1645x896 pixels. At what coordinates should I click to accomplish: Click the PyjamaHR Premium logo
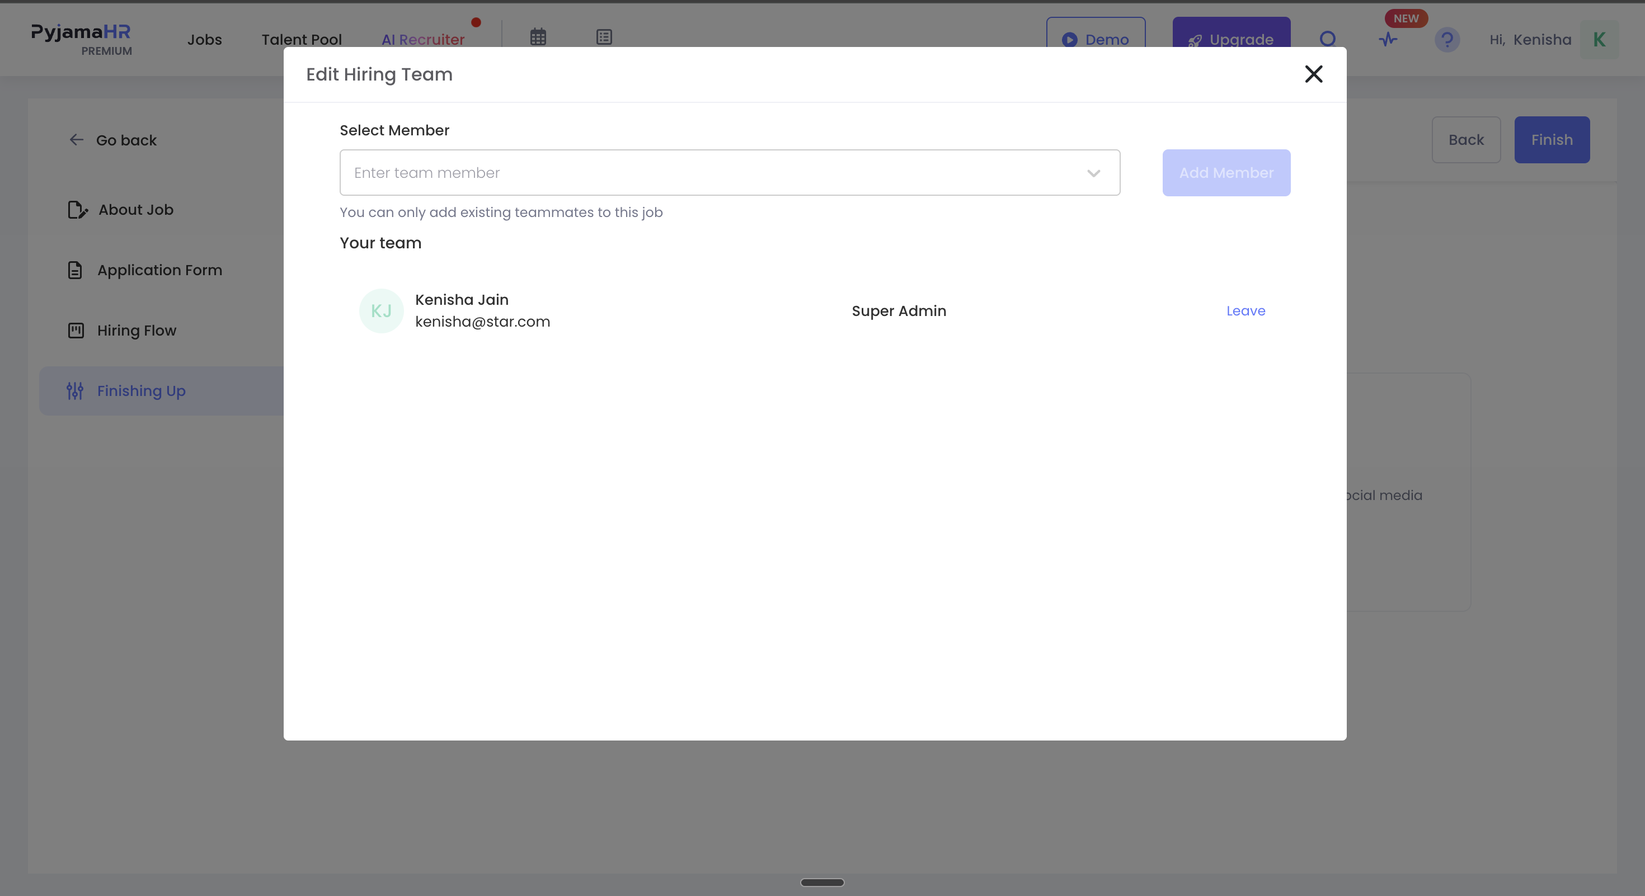pos(81,40)
